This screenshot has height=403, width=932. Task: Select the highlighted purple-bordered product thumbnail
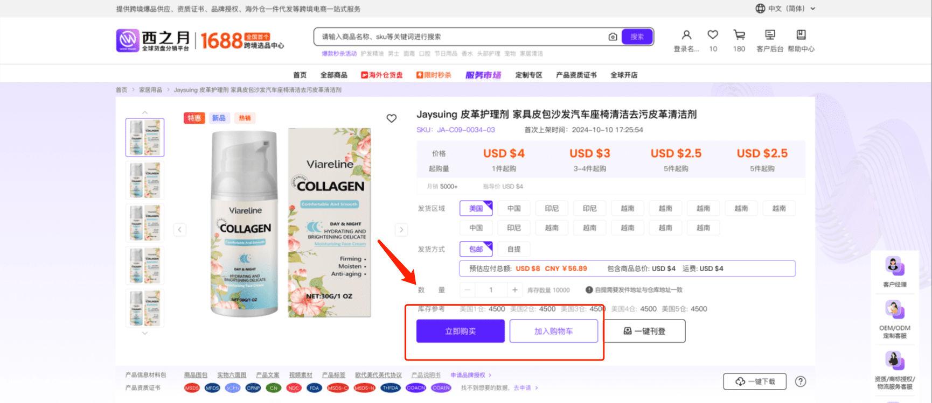[145, 138]
